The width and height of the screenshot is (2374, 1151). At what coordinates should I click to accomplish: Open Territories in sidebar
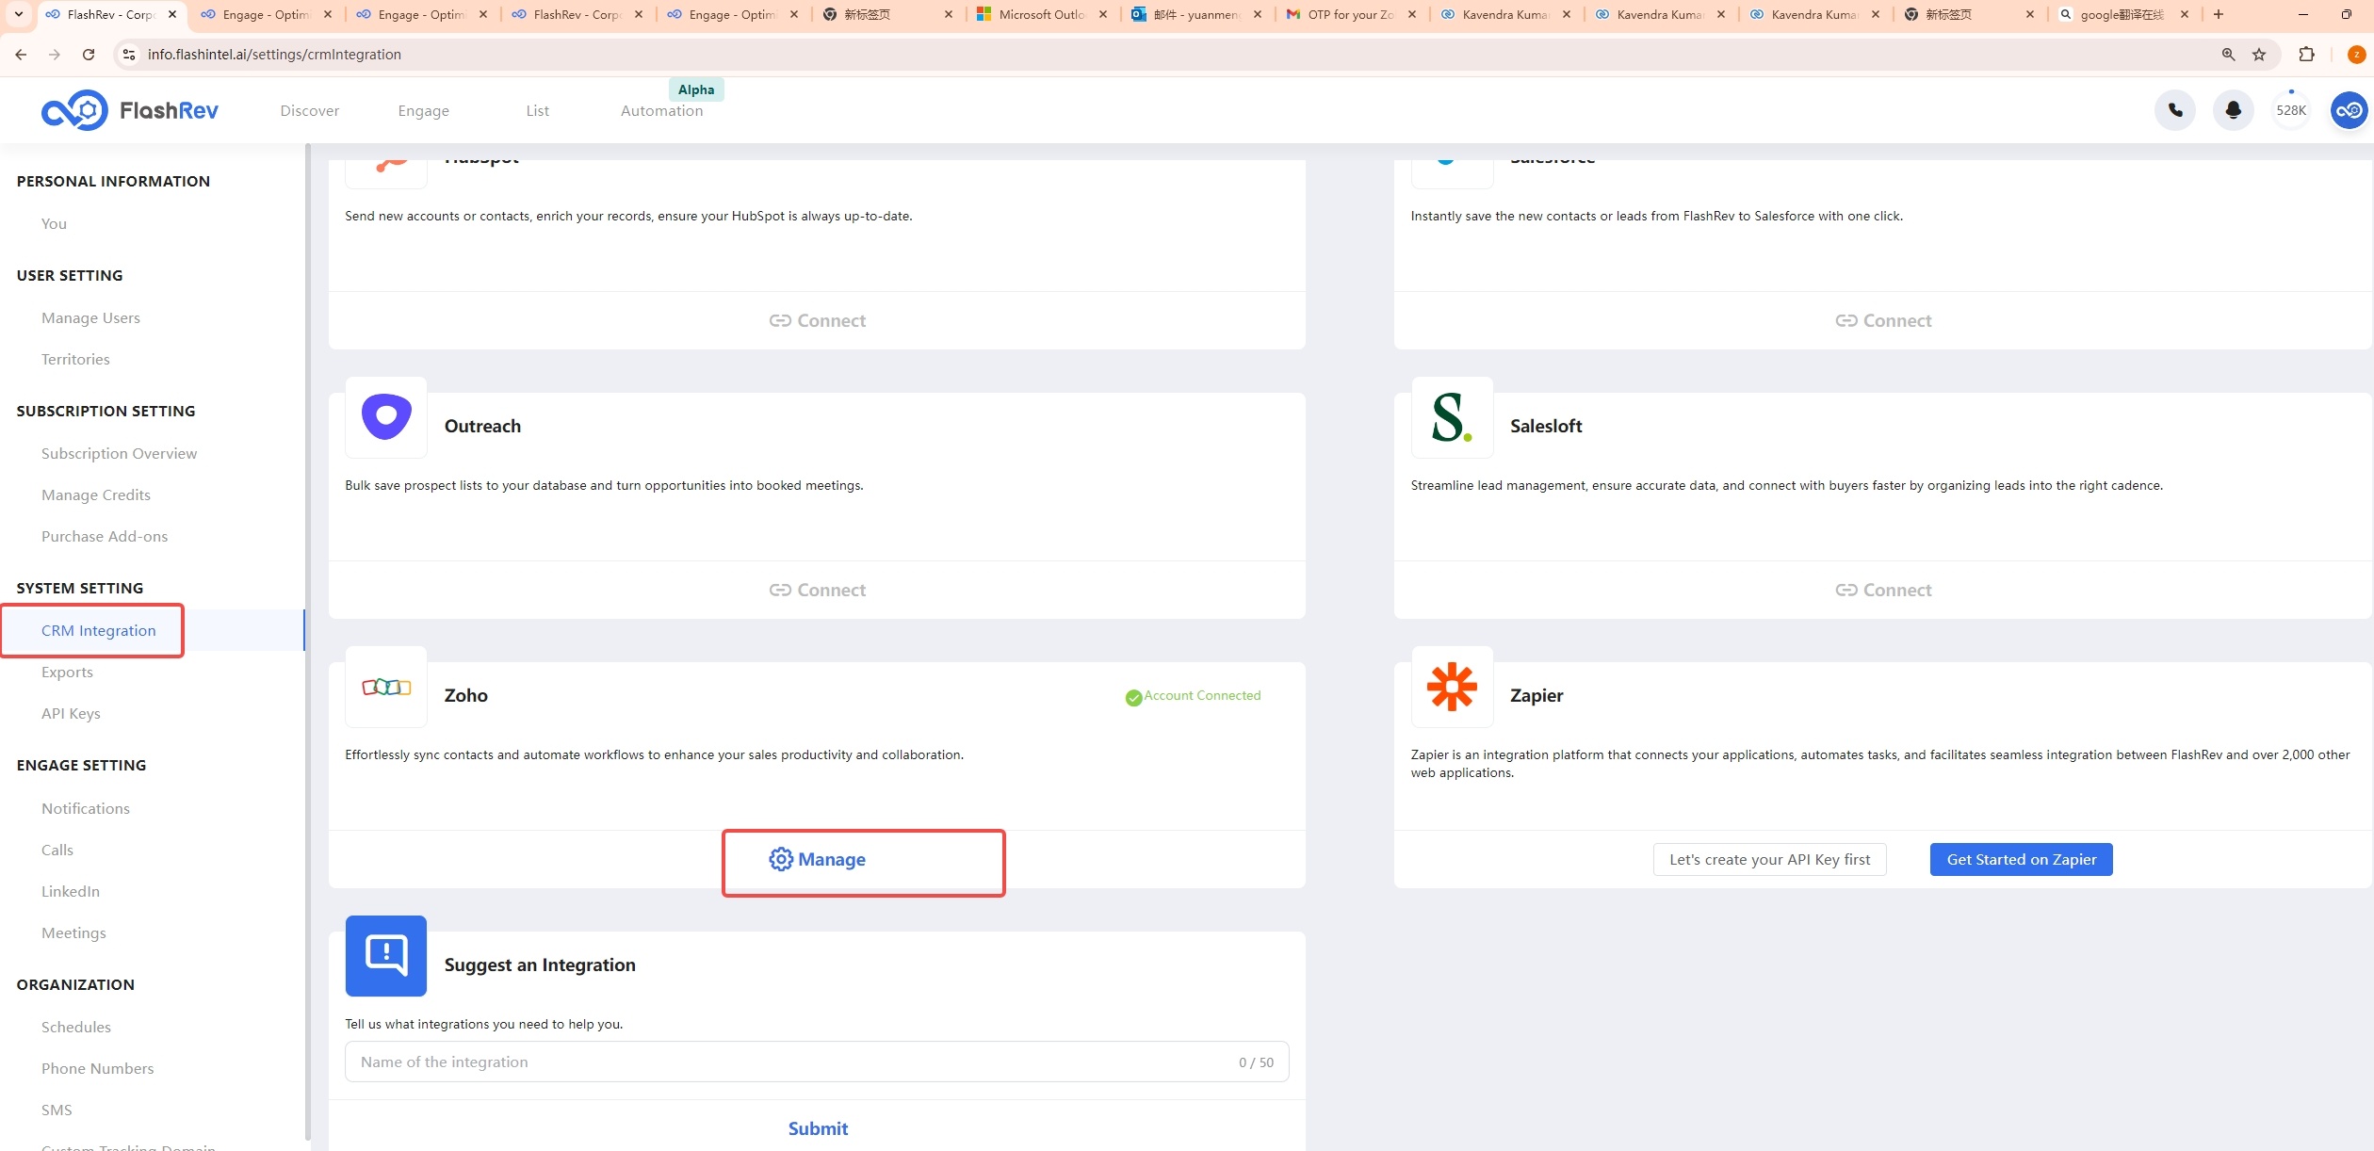pos(75,359)
